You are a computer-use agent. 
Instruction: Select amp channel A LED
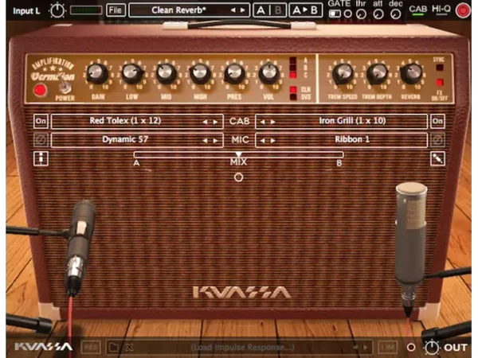tap(293, 60)
